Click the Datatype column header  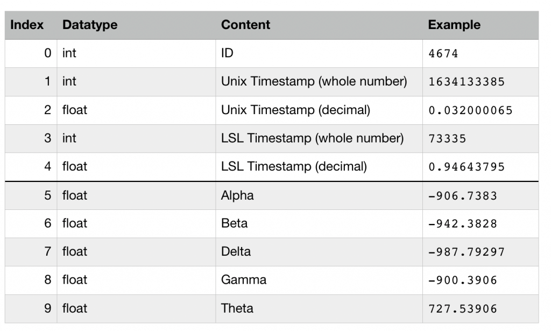point(90,25)
